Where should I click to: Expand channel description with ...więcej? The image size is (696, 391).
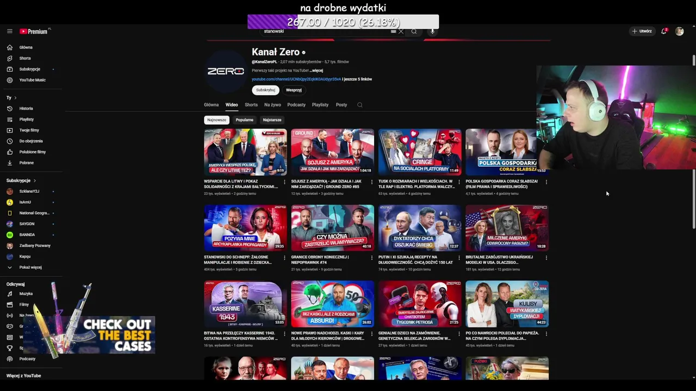tap(316, 71)
